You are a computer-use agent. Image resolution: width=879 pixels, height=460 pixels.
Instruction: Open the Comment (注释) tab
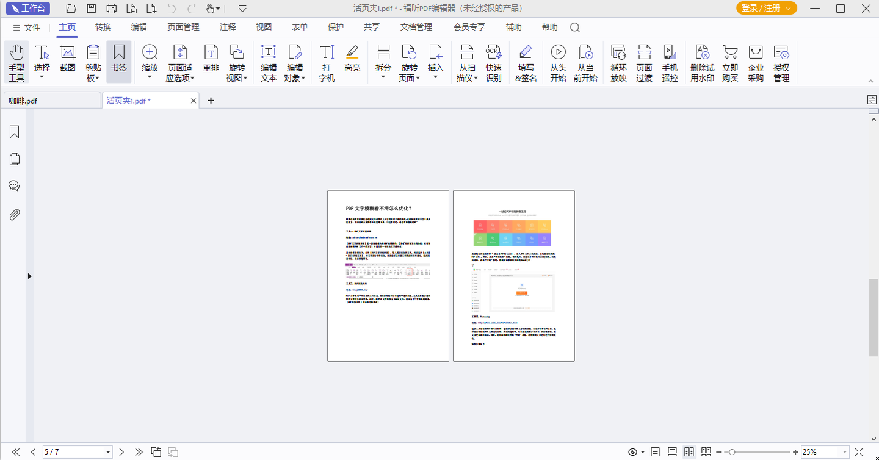point(228,27)
